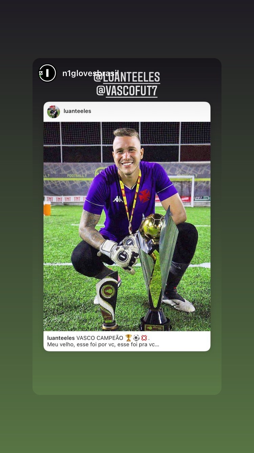The height and width of the screenshot is (453, 254).
Task: Tap the n1glovesbrasil account name
Action: 90,73
